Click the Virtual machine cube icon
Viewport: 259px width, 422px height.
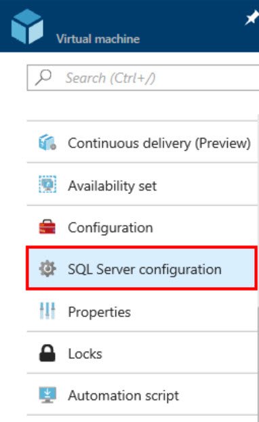click(x=27, y=26)
